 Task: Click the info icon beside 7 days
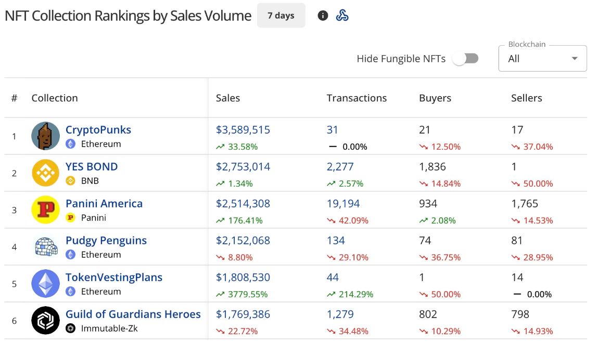(323, 16)
